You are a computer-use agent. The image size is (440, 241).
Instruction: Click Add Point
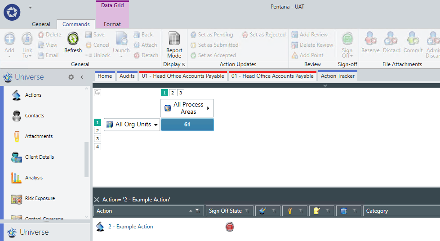coord(307,55)
